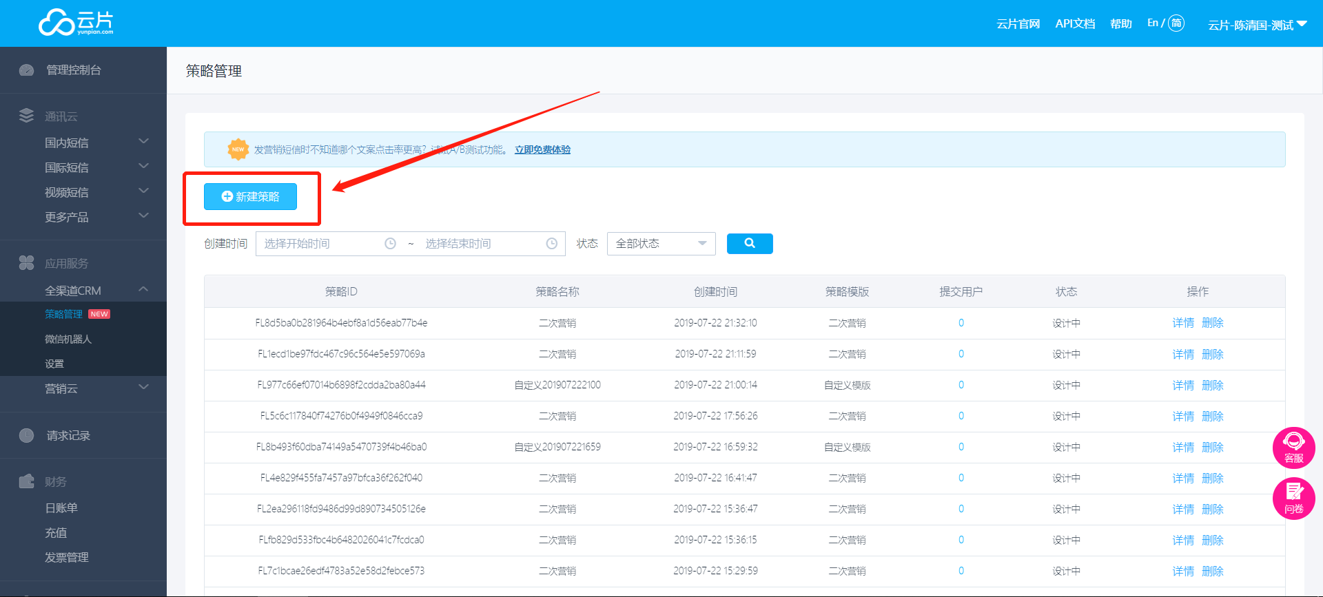Image resolution: width=1323 pixels, height=597 pixels.
Task: Click the 通讯云 layers icon
Action: (x=26, y=116)
